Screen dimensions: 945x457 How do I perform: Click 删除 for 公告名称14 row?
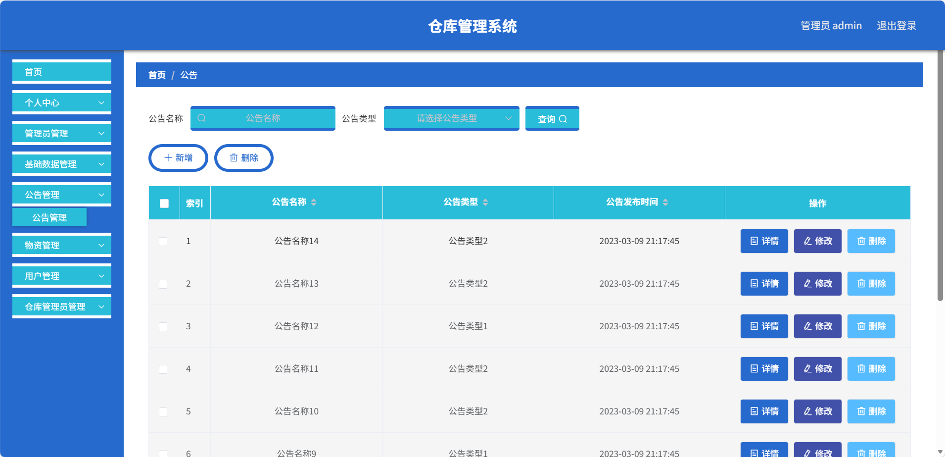[x=871, y=241]
